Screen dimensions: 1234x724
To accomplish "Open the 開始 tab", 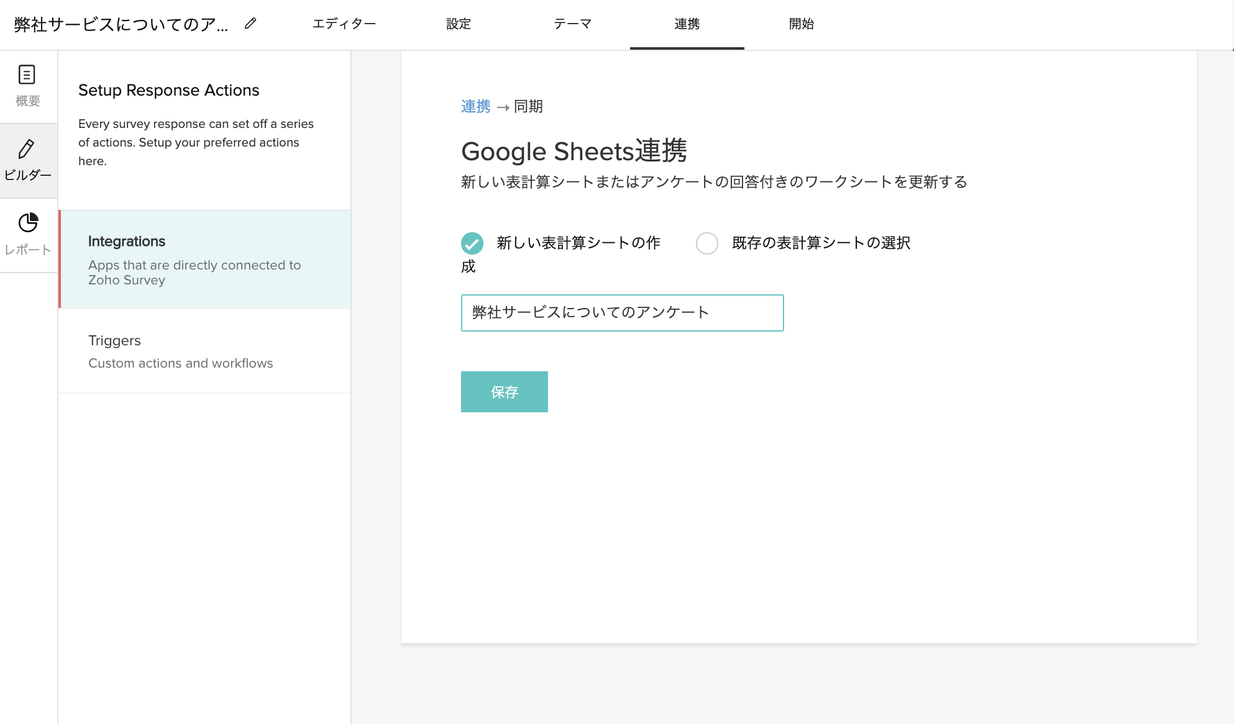I will (x=801, y=24).
